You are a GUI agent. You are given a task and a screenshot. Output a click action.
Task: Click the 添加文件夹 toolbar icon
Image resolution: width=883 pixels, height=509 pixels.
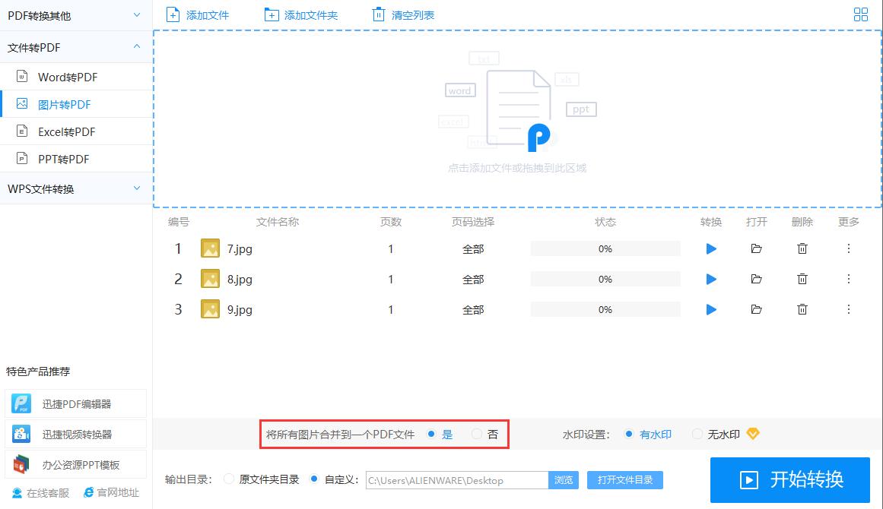pos(271,14)
